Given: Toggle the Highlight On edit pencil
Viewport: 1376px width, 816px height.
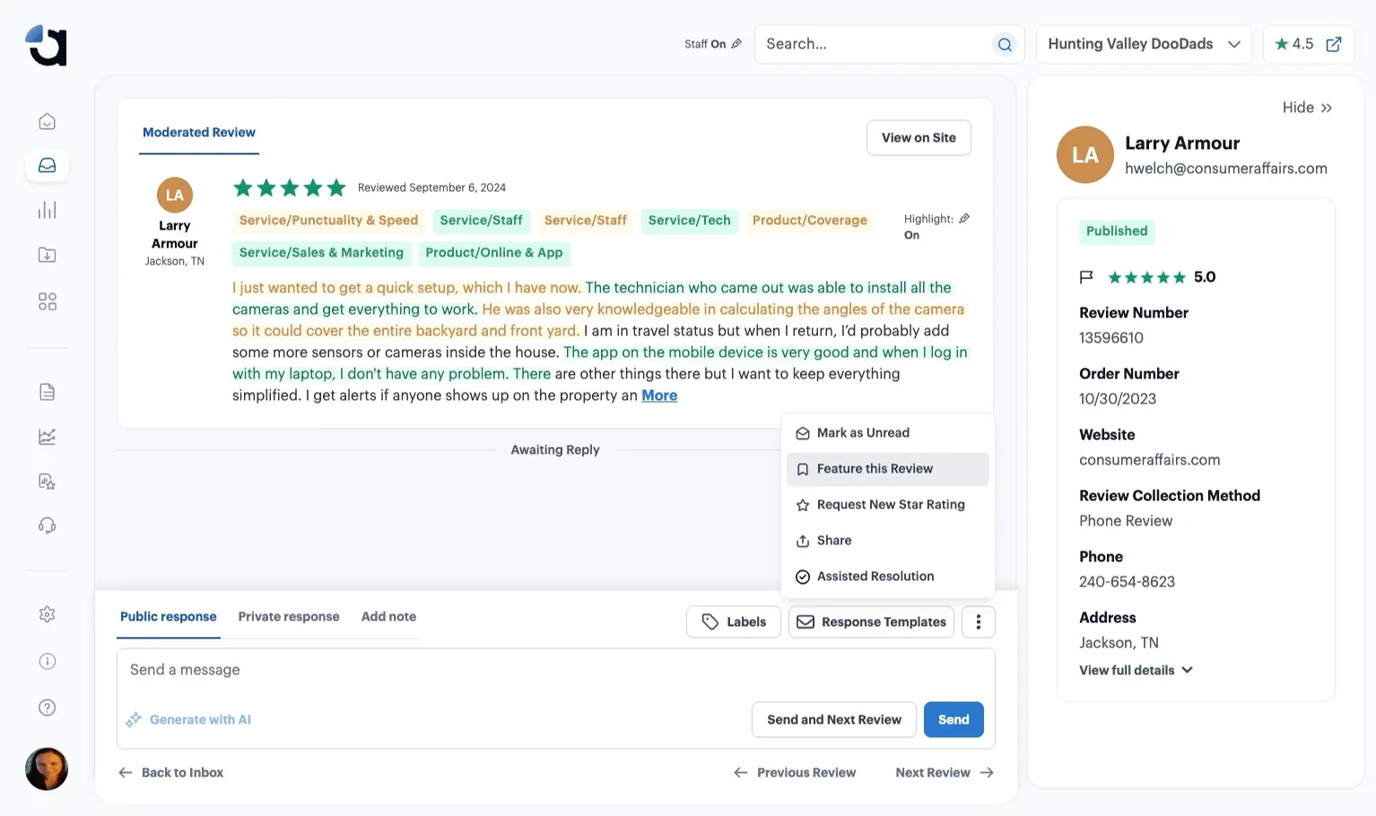Looking at the screenshot, I should click(964, 219).
